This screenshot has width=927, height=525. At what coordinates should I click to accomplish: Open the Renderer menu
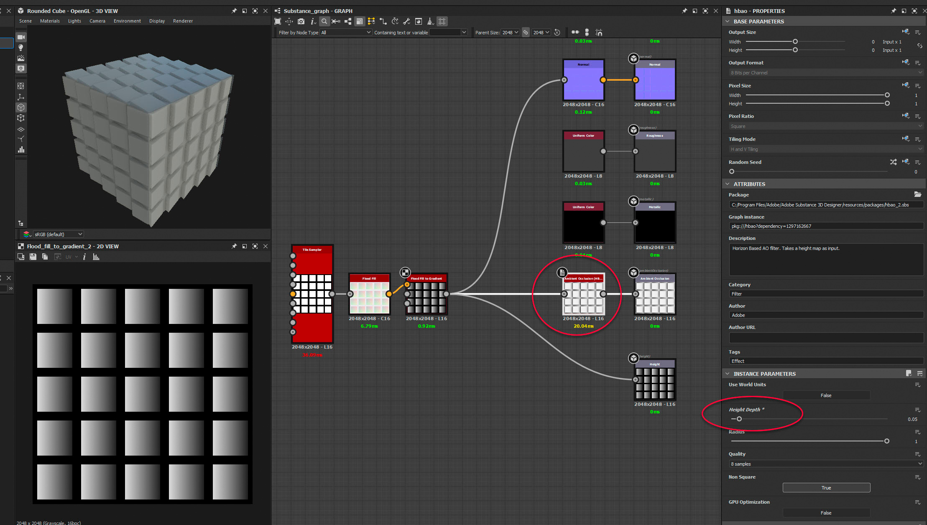(182, 21)
